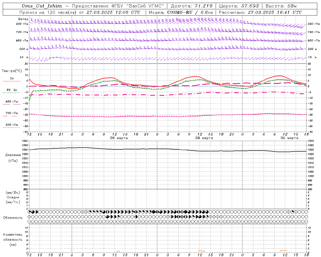321x257 pixels.
Task: Click the Td 2м dew point legend entry
Action: coord(12,90)
